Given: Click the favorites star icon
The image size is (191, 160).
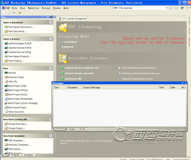Looking at the screenshot, I should point(187,8).
